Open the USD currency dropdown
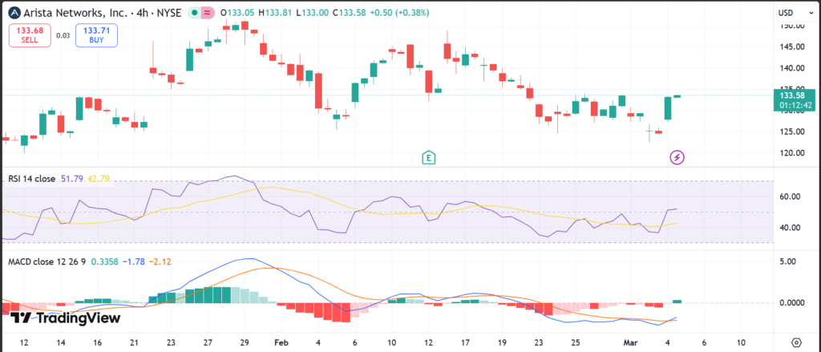 coord(786,13)
